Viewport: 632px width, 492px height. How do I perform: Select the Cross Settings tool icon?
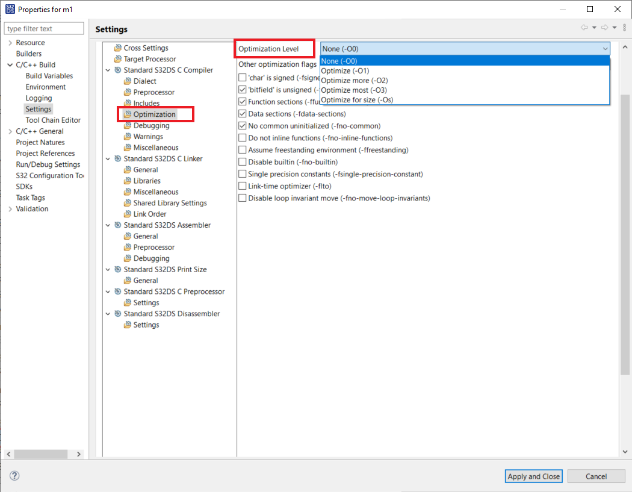coord(118,48)
